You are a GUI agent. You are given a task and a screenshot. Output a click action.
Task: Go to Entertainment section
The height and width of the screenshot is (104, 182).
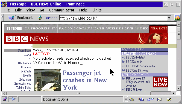point(22,84)
